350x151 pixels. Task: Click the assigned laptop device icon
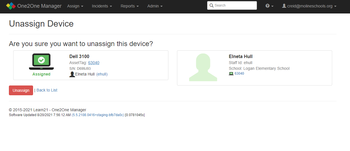41,62
